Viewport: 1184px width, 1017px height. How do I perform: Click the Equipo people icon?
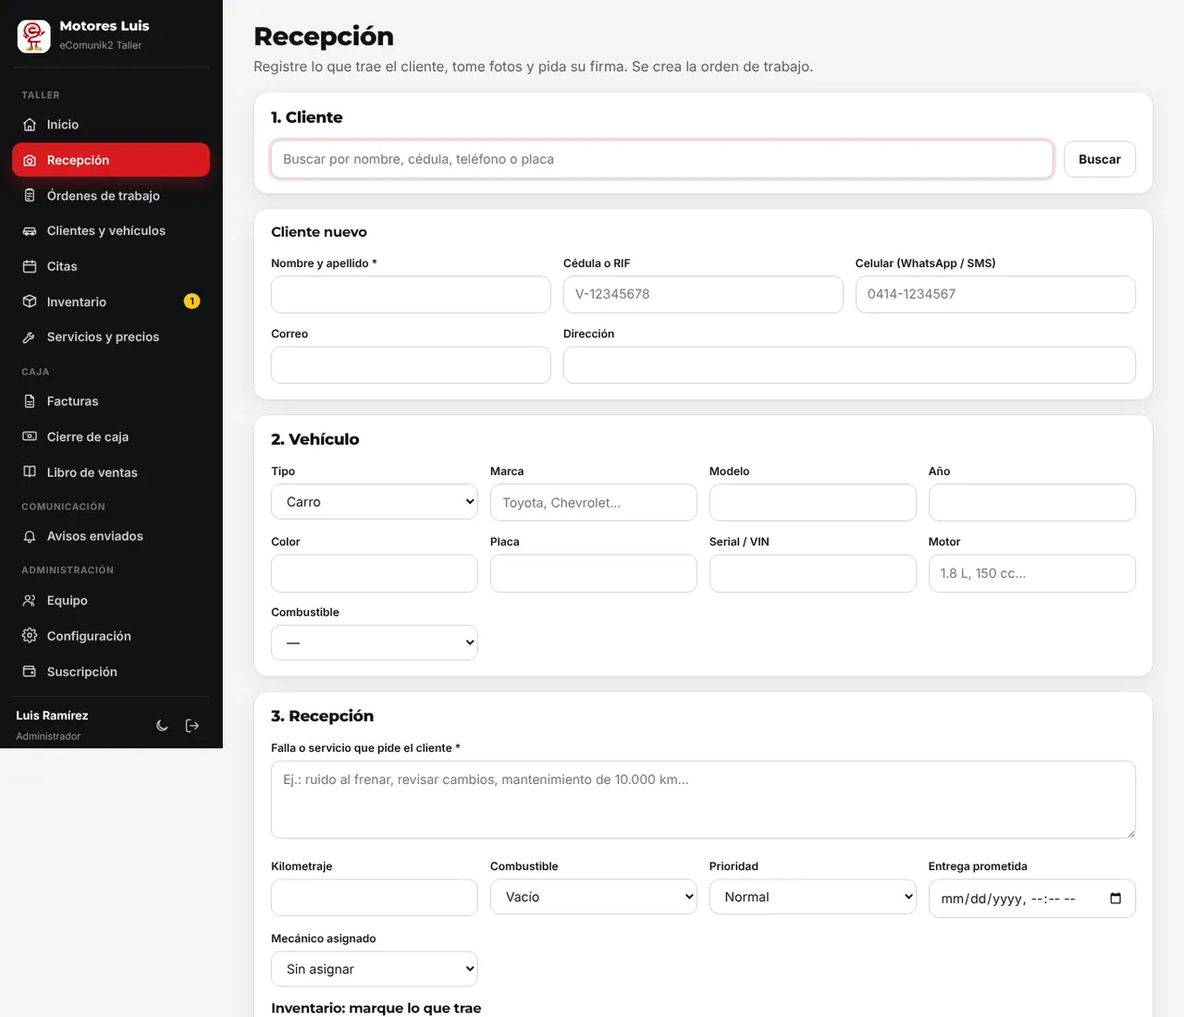tap(30, 601)
